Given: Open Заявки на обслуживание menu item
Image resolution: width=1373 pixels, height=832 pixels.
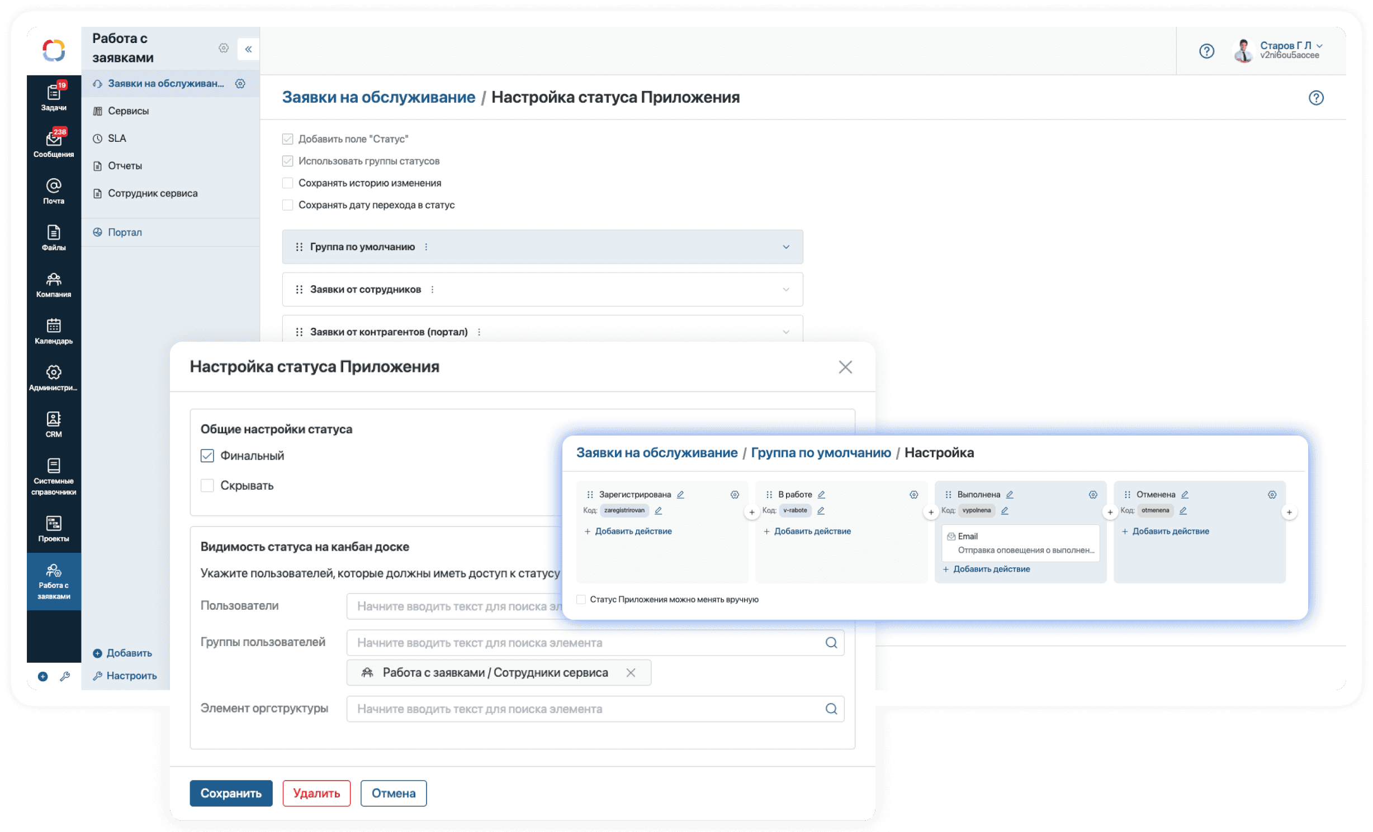Looking at the screenshot, I should click(165, 84).
